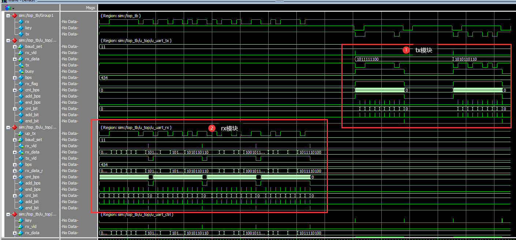Click the signal icon beside tx_vld
The width and height of the screenshot is (516, 240).
(x=21, y=158)
